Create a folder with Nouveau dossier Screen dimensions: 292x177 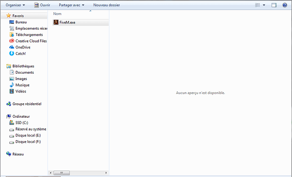(x=107, y=5)
